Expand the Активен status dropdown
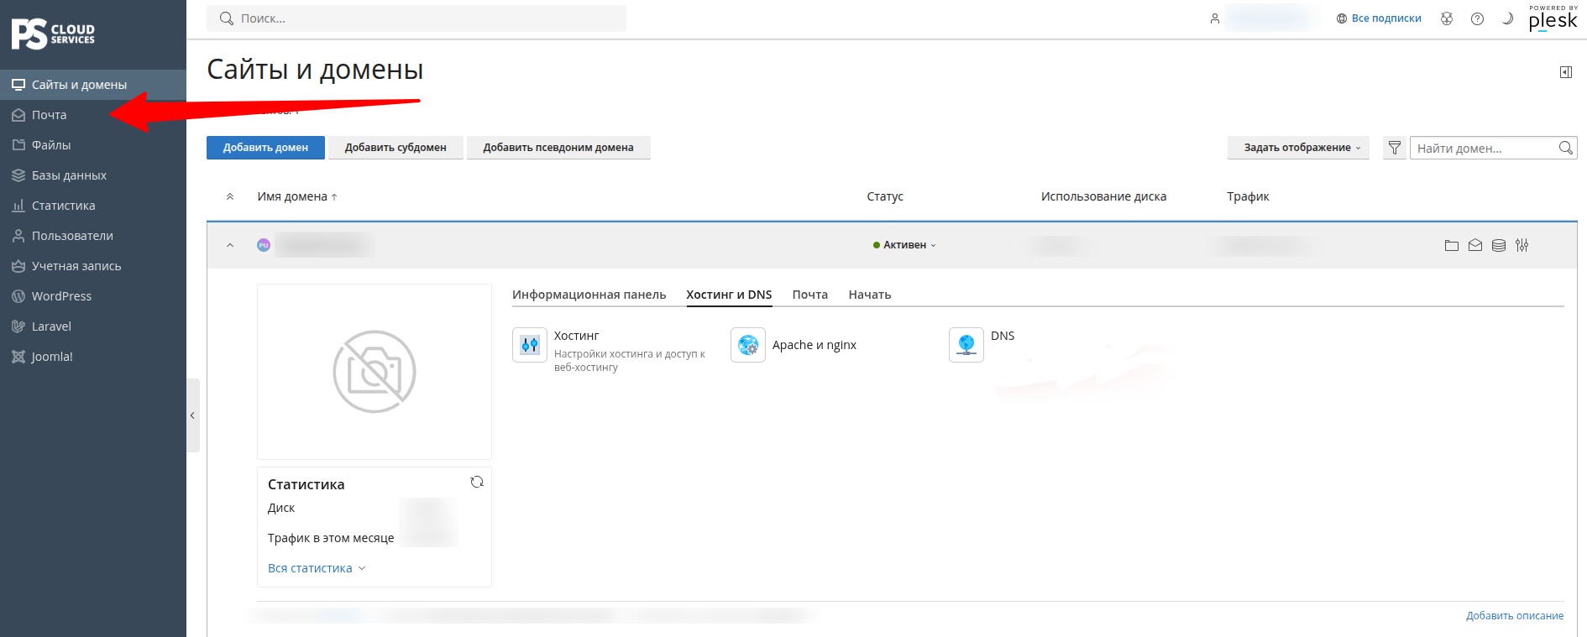 point(904,245)
